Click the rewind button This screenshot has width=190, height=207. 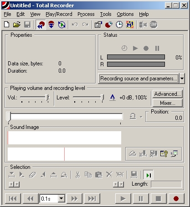point(31,199)
